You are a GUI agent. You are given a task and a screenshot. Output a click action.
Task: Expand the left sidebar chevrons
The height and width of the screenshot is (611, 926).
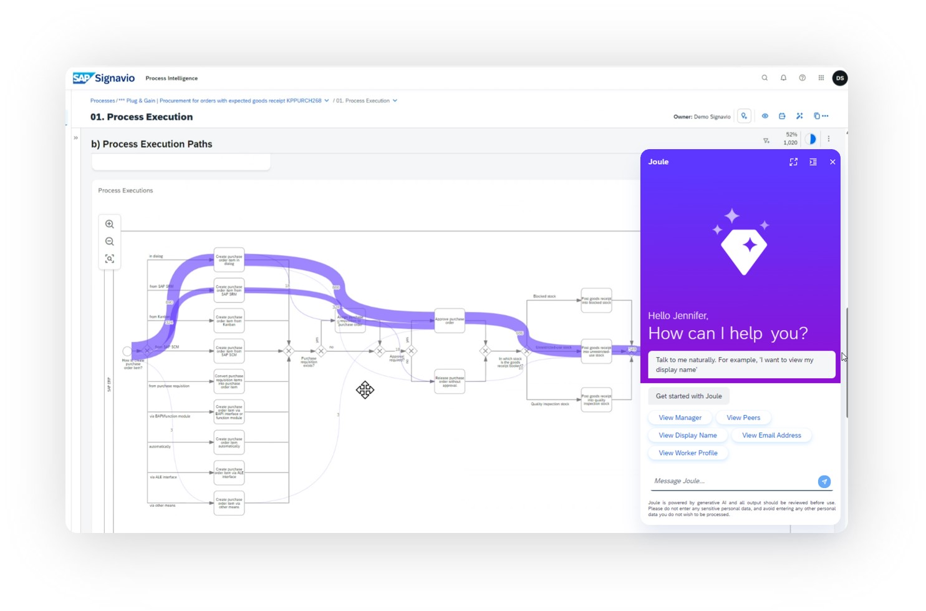(75, 138)
